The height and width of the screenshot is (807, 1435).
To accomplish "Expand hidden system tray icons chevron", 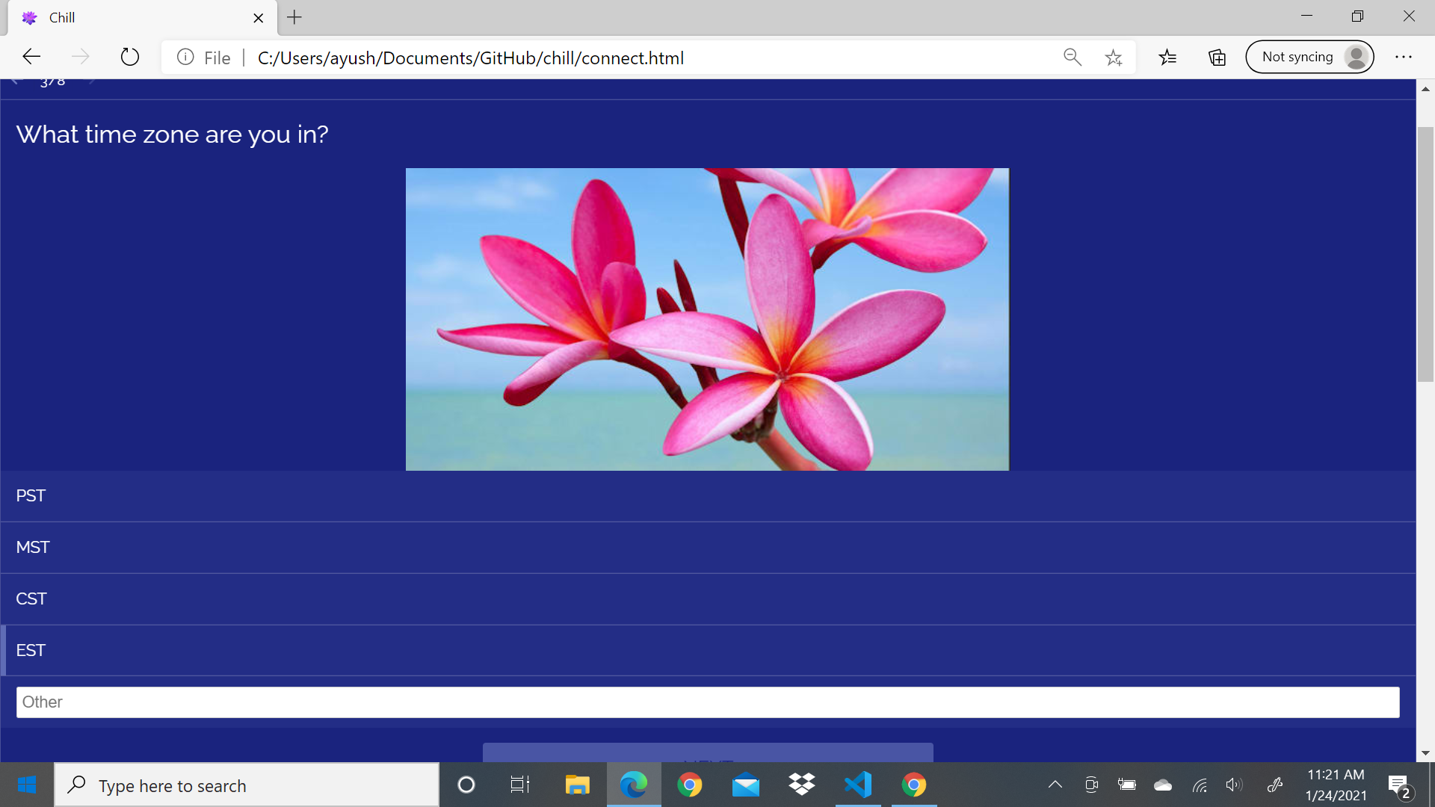I will coord(1055,785).
